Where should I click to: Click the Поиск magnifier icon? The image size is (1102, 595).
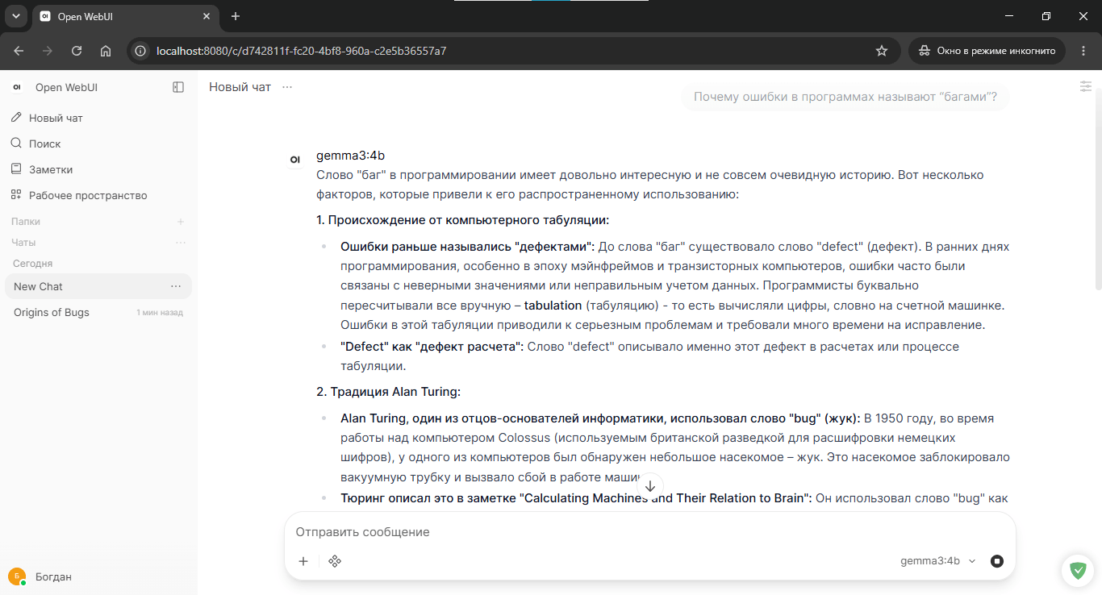[16, 144]
